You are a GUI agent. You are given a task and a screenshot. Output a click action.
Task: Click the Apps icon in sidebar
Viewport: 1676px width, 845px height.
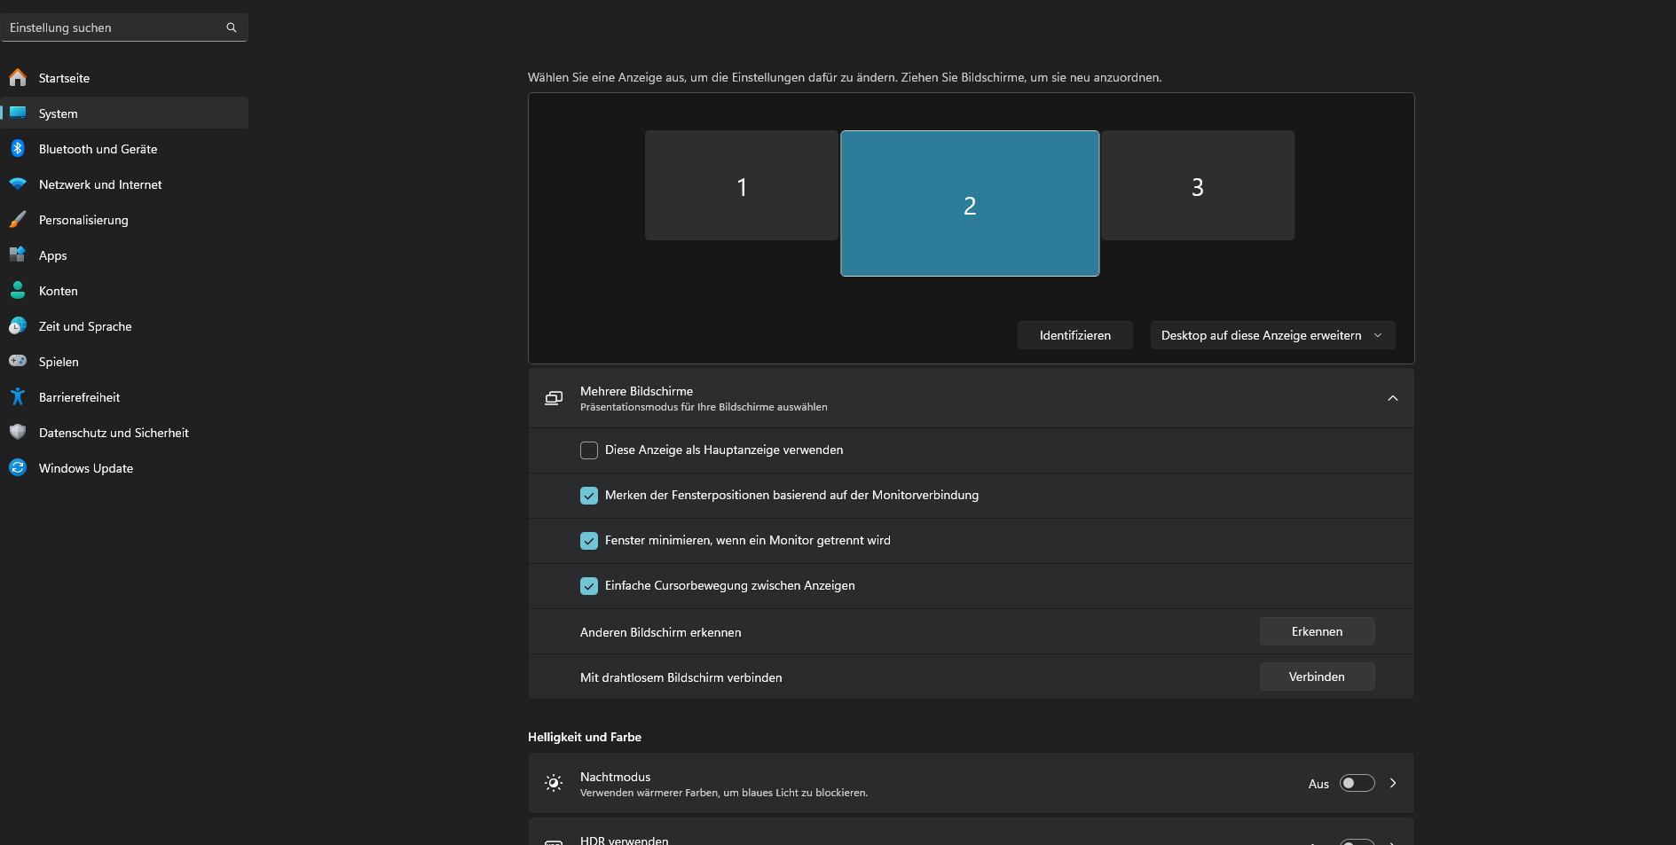coord(18,254)
